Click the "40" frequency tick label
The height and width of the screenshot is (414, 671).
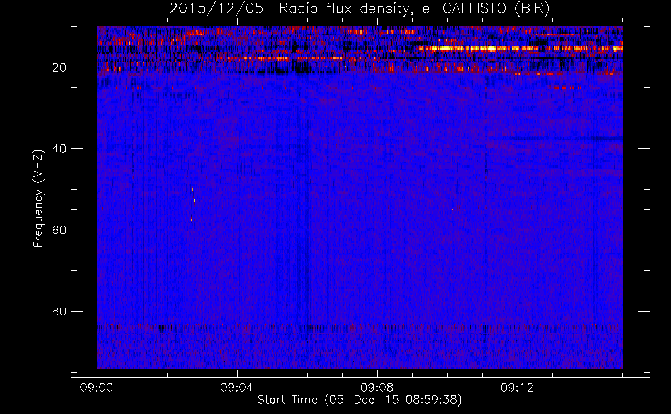click(60, 149)
